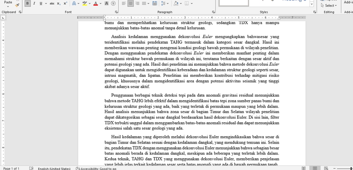Click the Paste button
The width and height of the screenshot is (353, 170).
pos(8,2)
